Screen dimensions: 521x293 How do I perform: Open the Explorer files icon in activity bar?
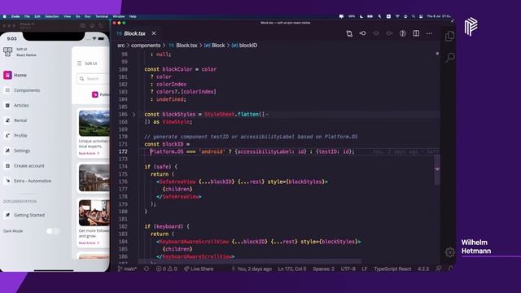click(449, 36)
